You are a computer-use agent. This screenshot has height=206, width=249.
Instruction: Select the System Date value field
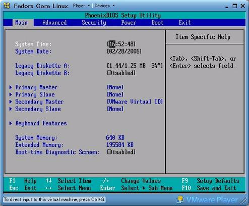tap(124, 51)
